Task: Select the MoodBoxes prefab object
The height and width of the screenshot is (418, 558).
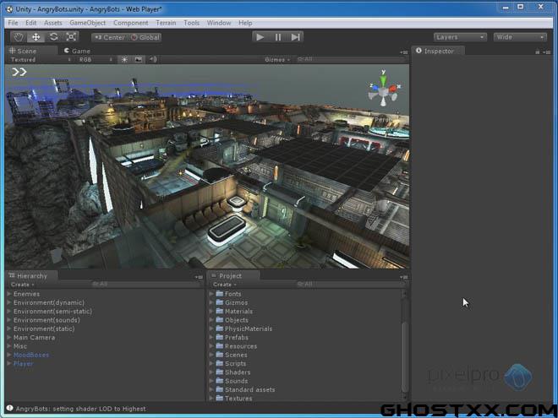Action: tap(31, 355)
